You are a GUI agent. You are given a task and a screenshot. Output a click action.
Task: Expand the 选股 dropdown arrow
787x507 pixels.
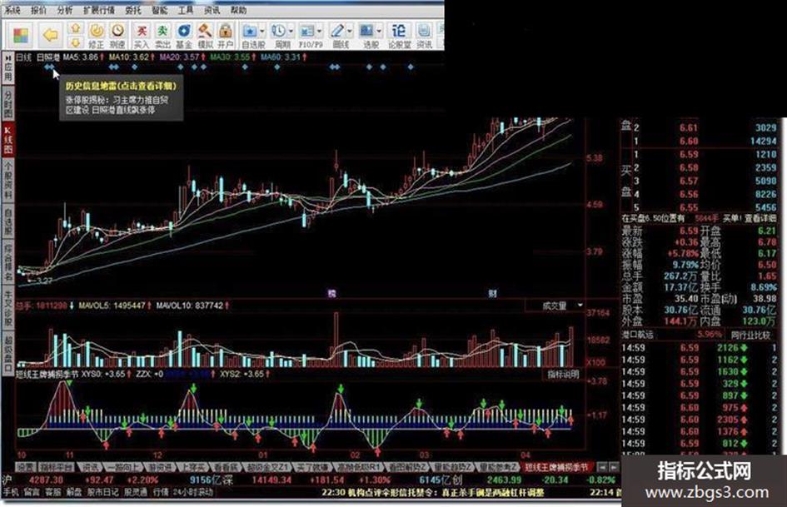(x=380, y=31)
